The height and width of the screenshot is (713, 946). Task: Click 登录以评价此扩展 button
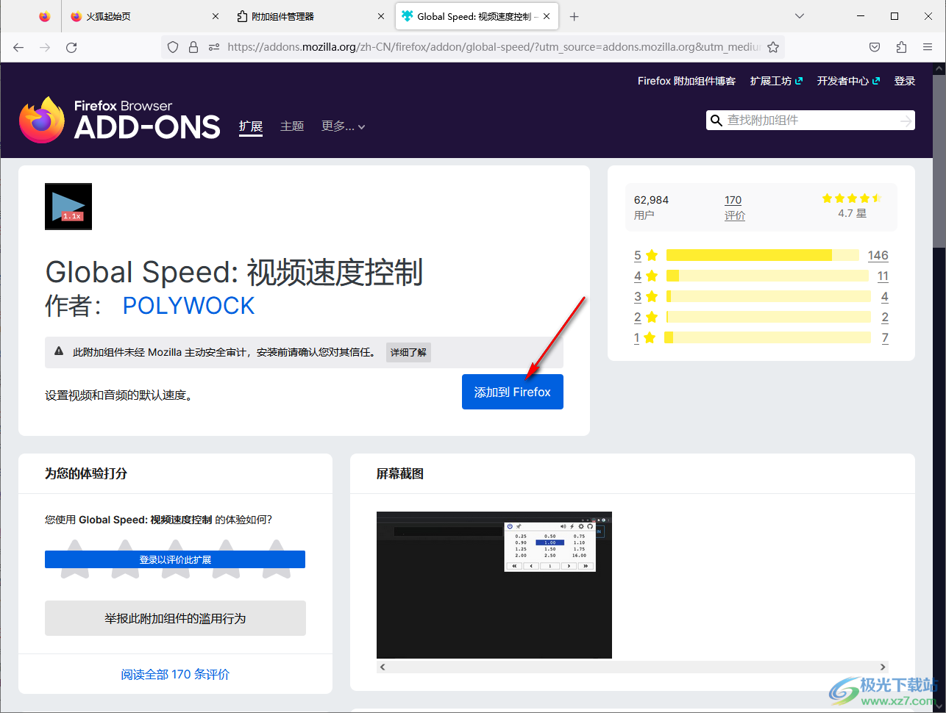(175, 559)
